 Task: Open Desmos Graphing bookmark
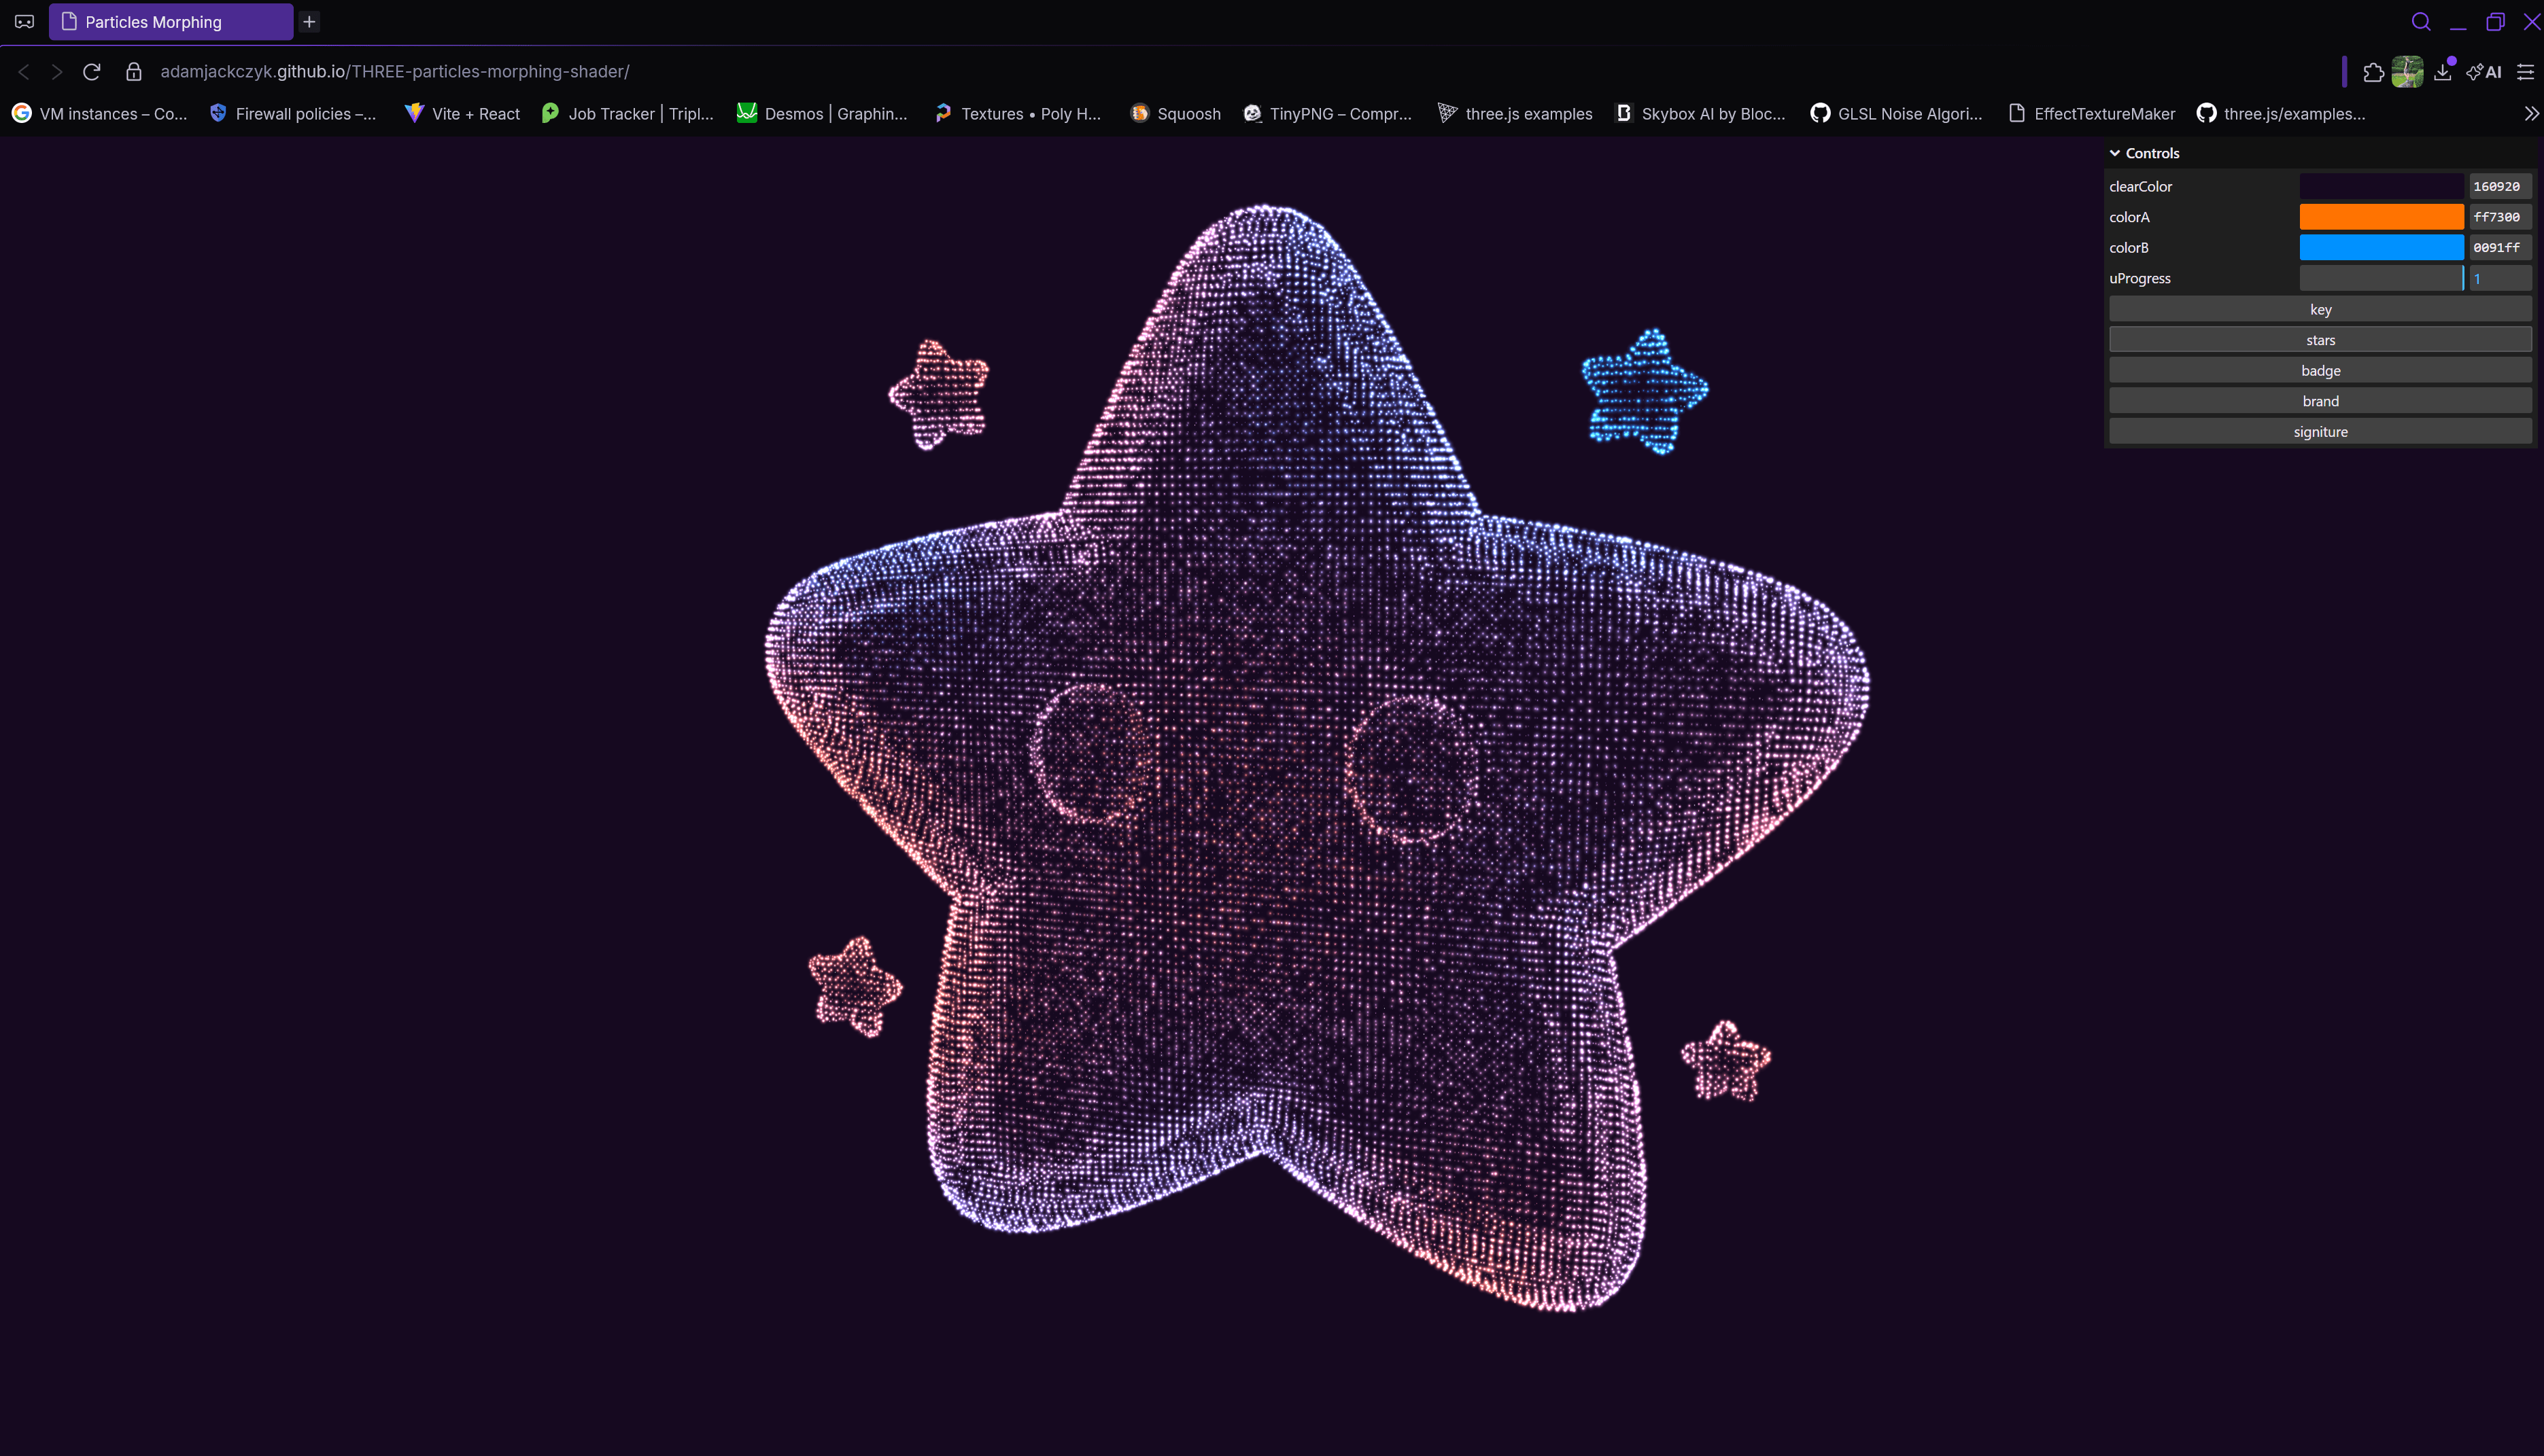click(x=823, y=114)
